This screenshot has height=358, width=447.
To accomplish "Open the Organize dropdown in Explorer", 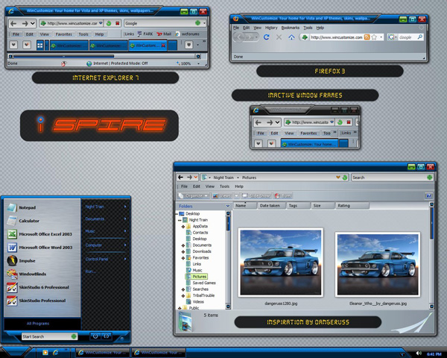I will point(193,196).
